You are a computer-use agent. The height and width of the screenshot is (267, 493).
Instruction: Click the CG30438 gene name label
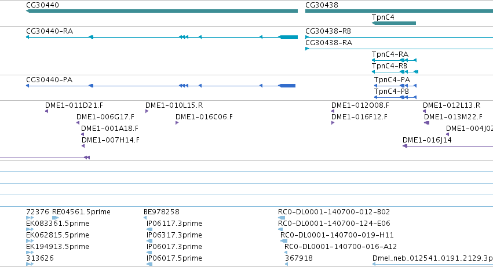click(322, 5)
